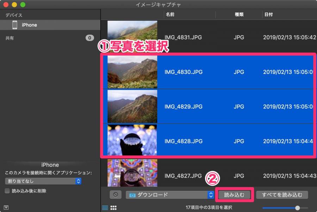The image size is (317, 212).
Task: Click the date 2019/02/13 15:04:43
Action: tap(290, 176)
